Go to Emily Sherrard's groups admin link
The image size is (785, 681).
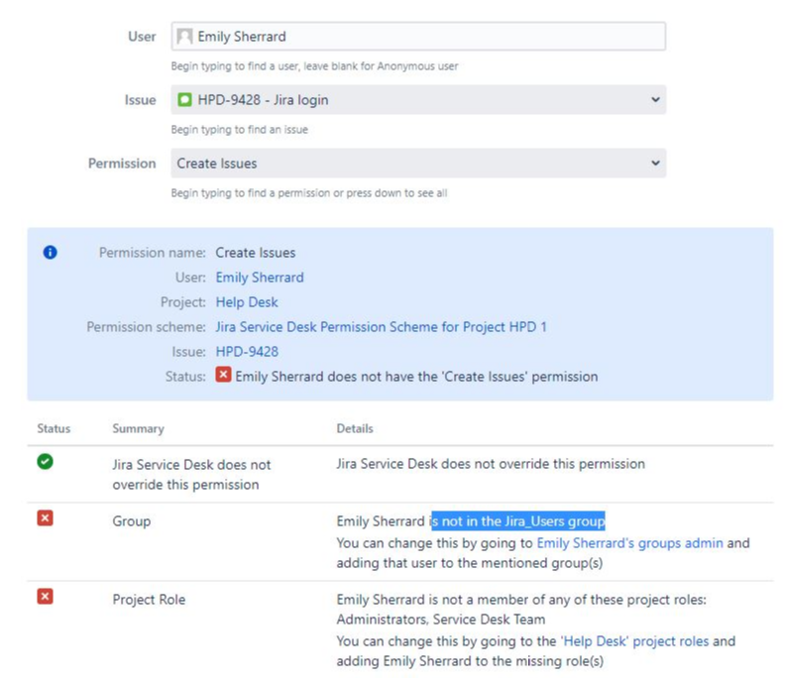629,543
